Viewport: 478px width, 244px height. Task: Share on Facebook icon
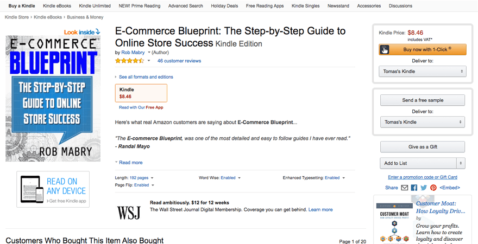[414, 188]
